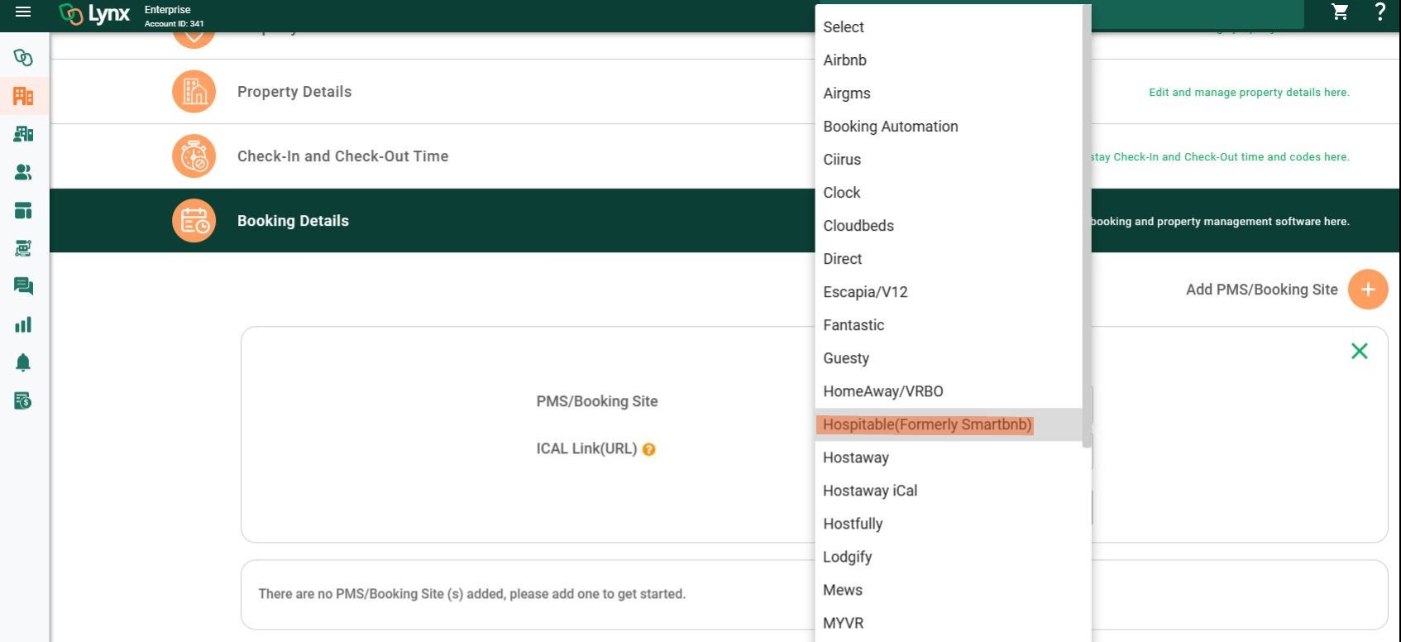
Task: Select the orange properties sidebar icon
Action: pos(23,96)
